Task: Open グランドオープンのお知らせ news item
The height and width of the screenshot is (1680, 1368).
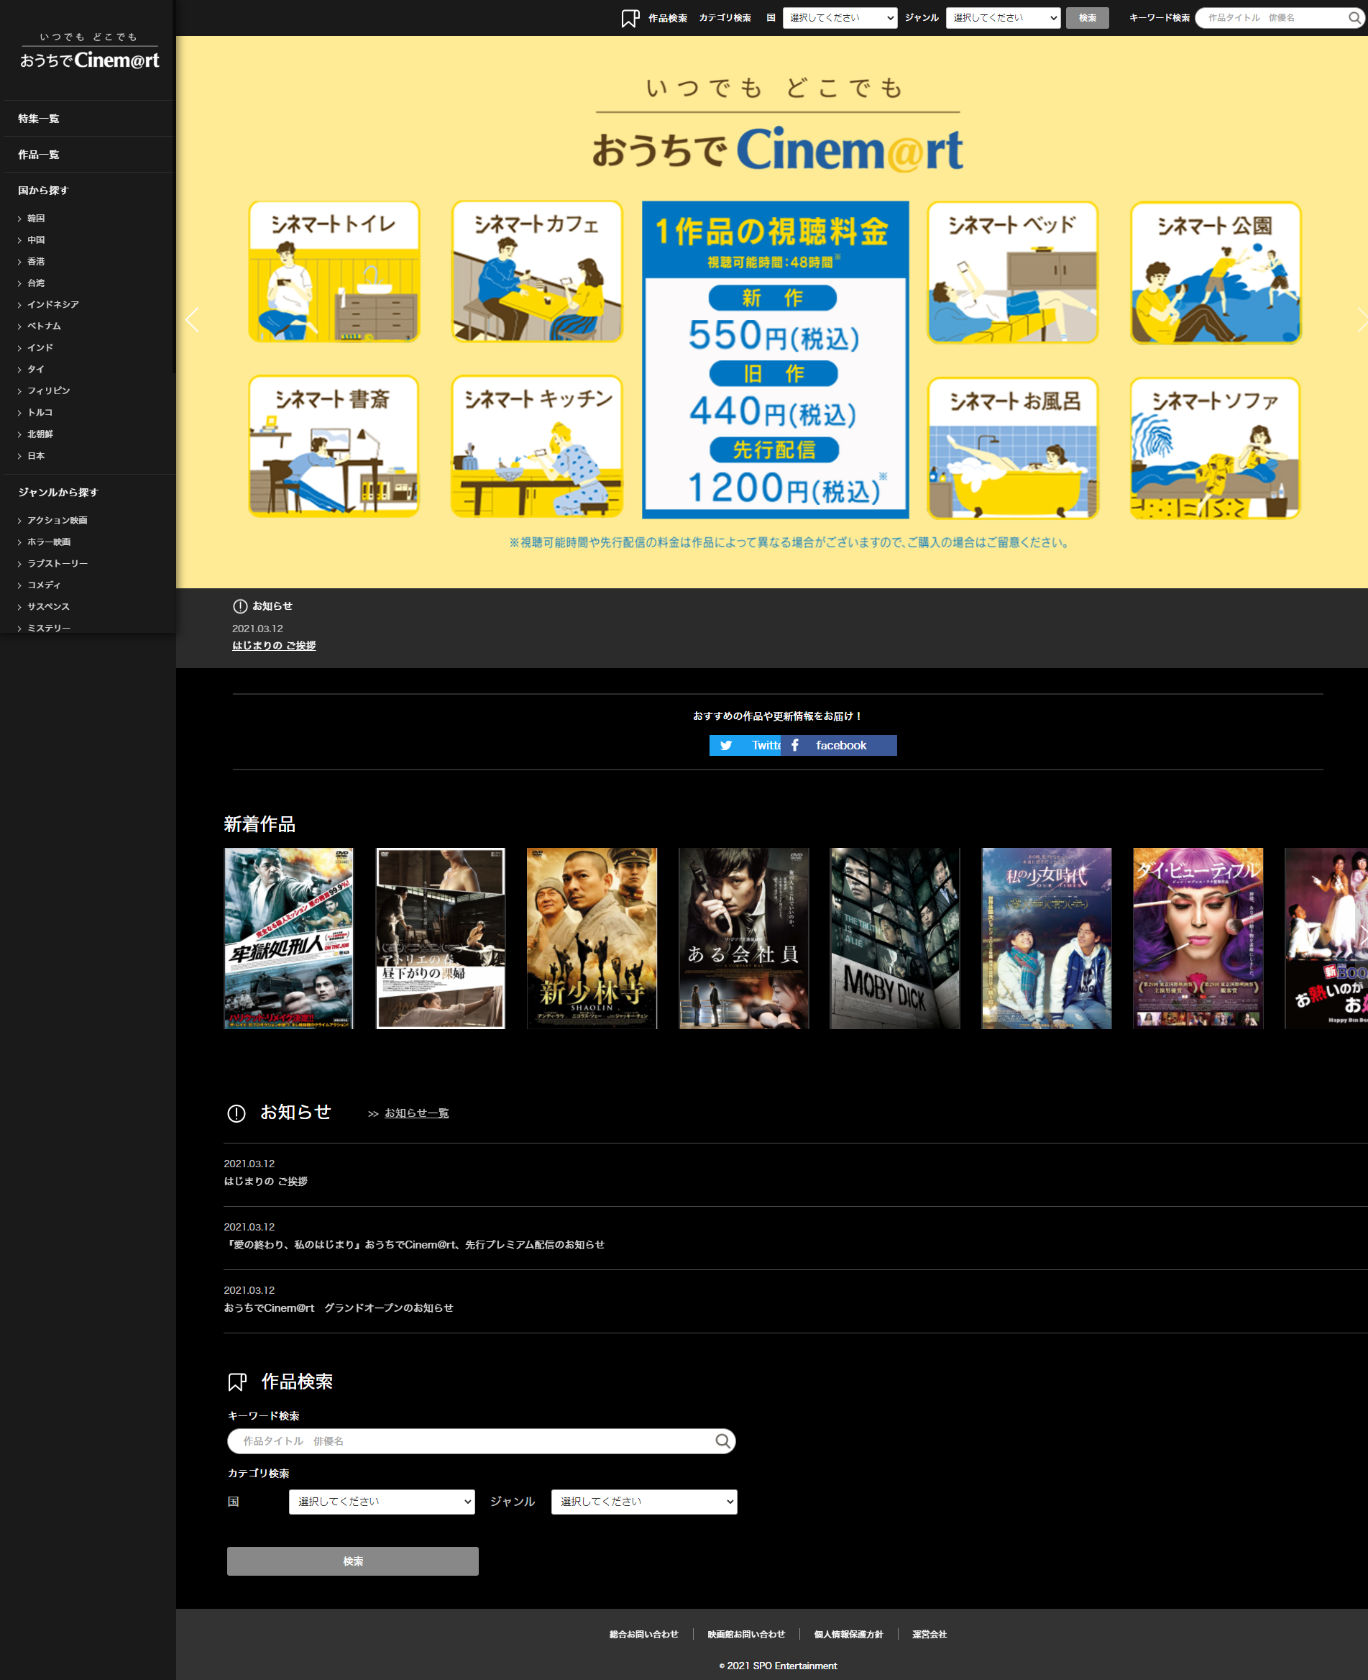Action: (x=338, y=1308)
